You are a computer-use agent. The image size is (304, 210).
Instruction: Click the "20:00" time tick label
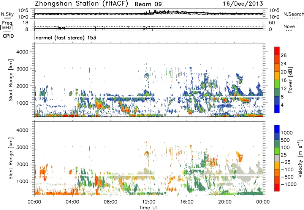click(x=225, y=202)
